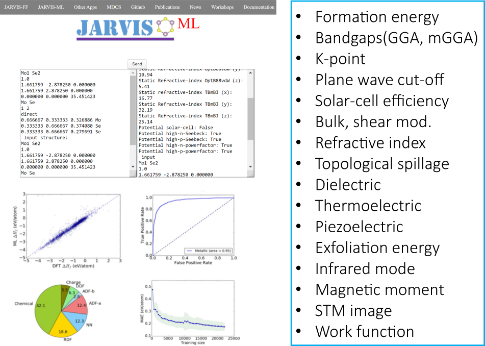Click the molecule hexagon icon in logo
This screenshot has width=485, height=346.
[x=165, y=27]
